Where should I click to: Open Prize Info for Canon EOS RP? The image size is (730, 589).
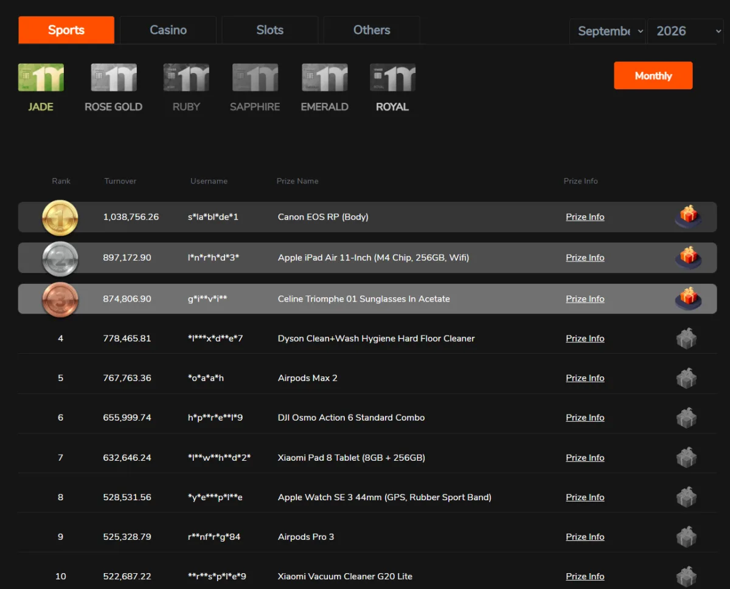pyautogui.click(x=585, y=217)
